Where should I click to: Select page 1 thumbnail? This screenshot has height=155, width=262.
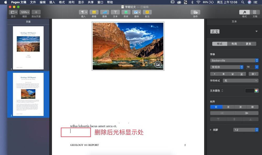click(28, 48)
